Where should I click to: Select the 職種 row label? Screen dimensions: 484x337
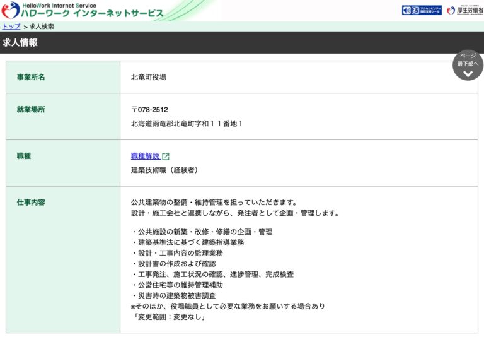pyautogui.click(x=24, y=156)
